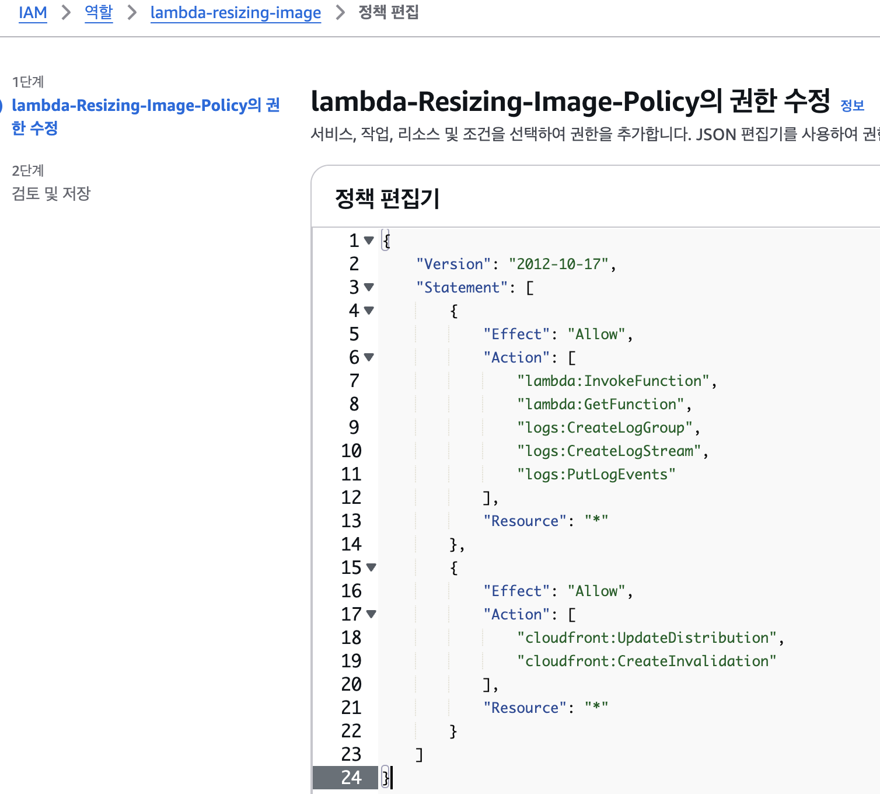Click the 정책 편집기 panel heading

click(387, 198)
